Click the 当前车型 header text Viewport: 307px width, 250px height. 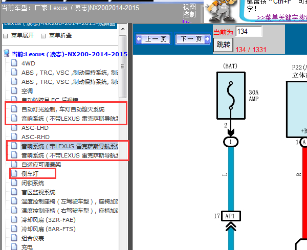point(70,8)
